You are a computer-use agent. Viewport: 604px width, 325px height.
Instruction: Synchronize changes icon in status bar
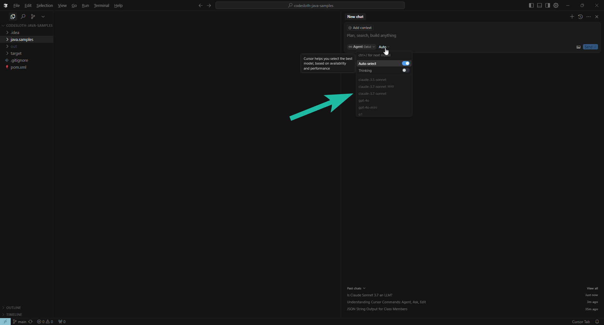tap(31, 322)
